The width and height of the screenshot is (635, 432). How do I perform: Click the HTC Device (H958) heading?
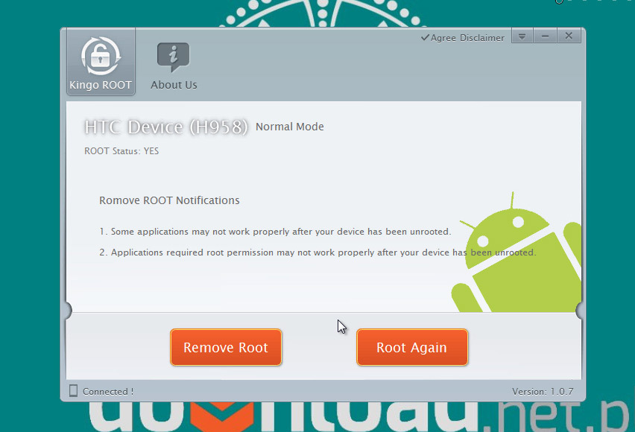pyautogui.click(x=166, y=127)
